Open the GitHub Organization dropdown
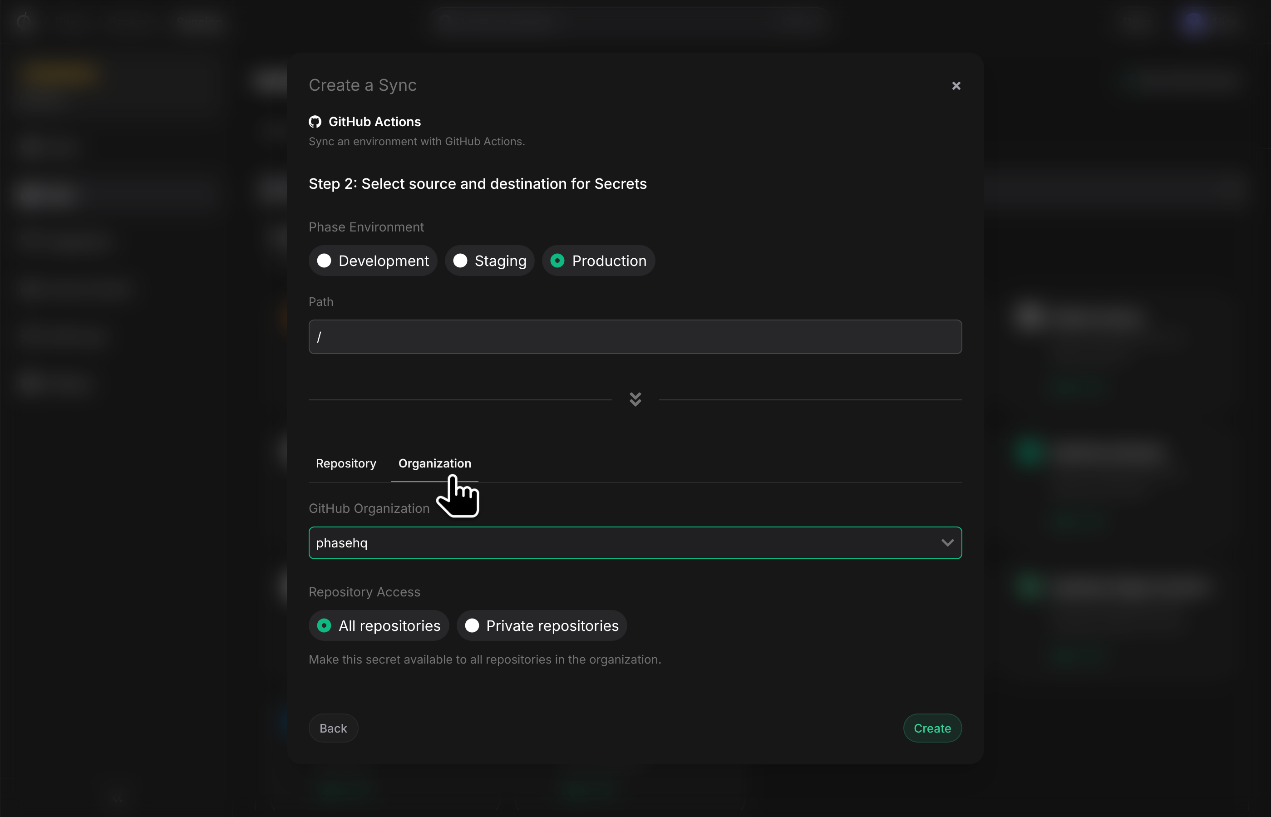1271x817 pixels. click(635, 543)
